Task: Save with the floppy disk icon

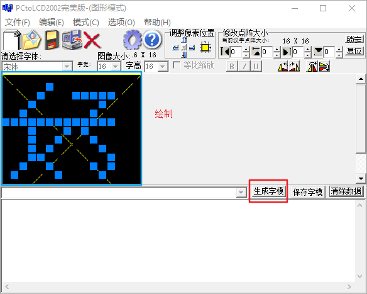Action: 52,40
